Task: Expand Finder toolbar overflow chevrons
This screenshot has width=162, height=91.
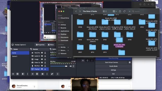Action: pos(129,11)
